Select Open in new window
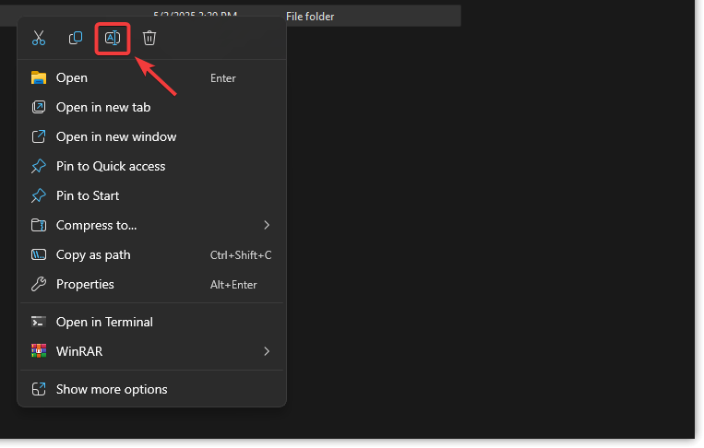The image size is (704, 448). (x=115, y=137)
